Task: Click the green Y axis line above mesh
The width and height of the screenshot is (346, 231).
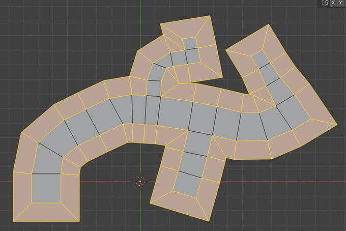Action: (x=140, y=20)
